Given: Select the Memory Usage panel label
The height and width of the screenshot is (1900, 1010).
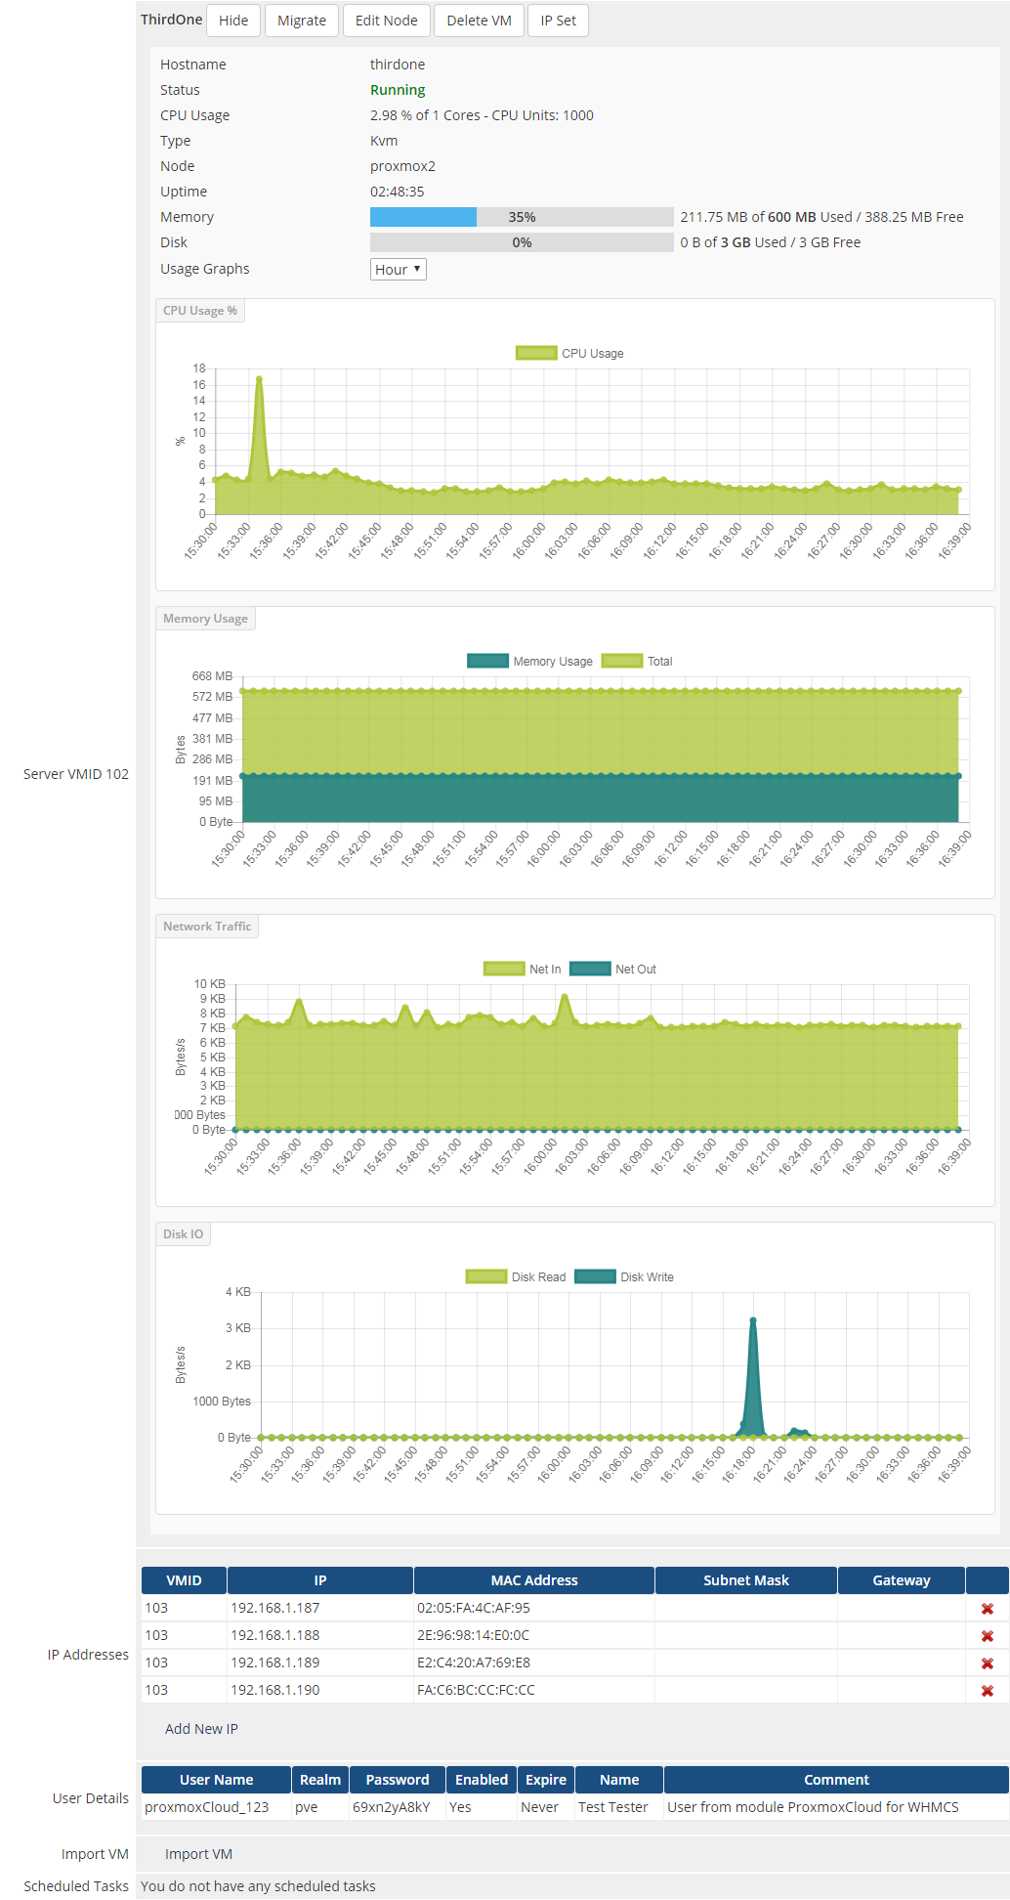Looking at the screenshot, I should 205,619.
